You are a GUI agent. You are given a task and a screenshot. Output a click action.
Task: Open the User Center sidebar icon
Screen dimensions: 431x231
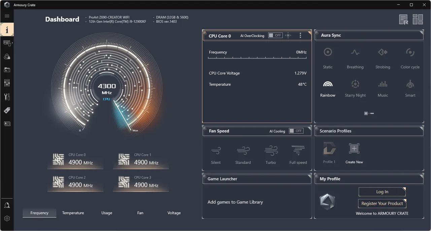tap(7, 205)
